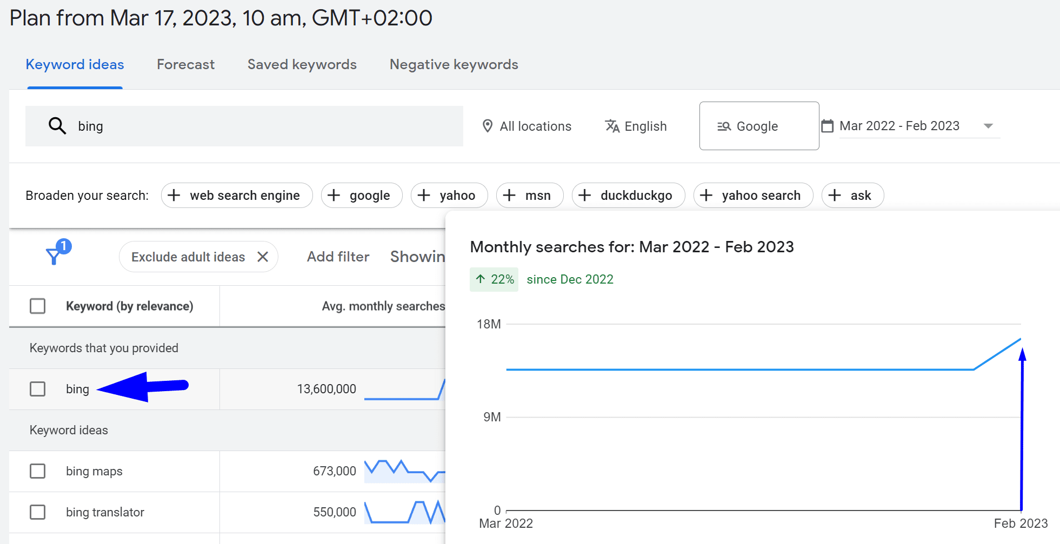Switch to the Forecast tab
1060x544 pixels.
[x=185, y=65]
